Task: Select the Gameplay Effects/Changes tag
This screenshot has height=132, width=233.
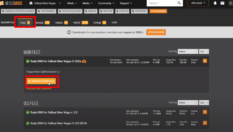Action: (18, 11)
